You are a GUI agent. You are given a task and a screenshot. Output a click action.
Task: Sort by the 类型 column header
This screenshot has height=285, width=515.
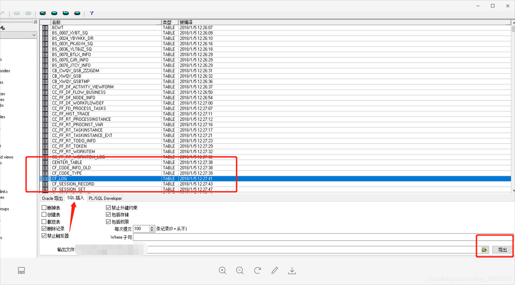[x=170, y=22]
